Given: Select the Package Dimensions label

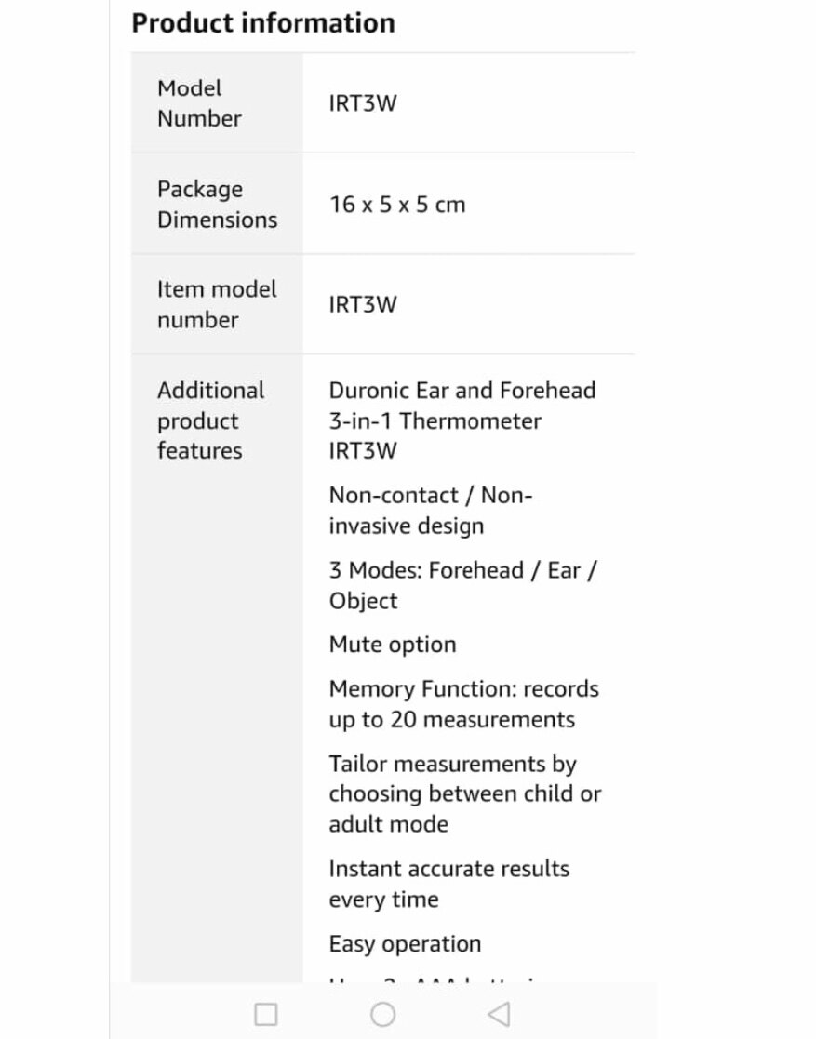Looking at the screenshot, I should point(218,204).
